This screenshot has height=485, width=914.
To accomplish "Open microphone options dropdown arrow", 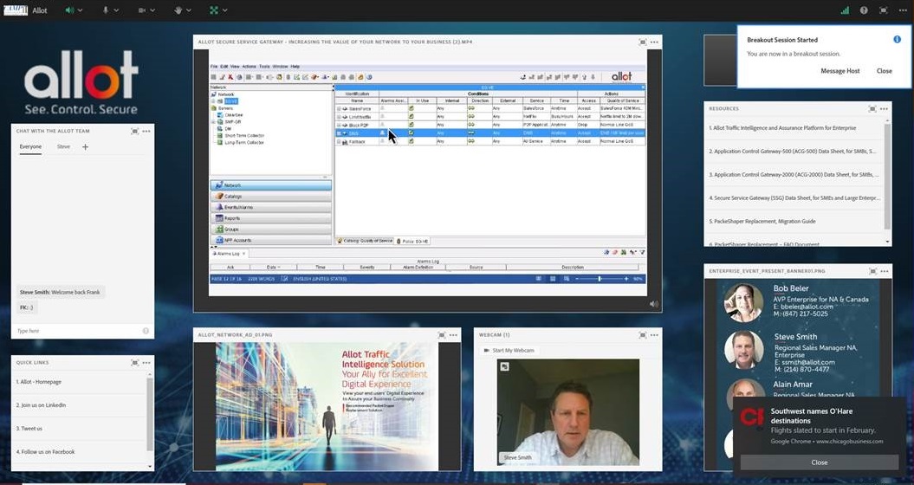I will (117, 10).
